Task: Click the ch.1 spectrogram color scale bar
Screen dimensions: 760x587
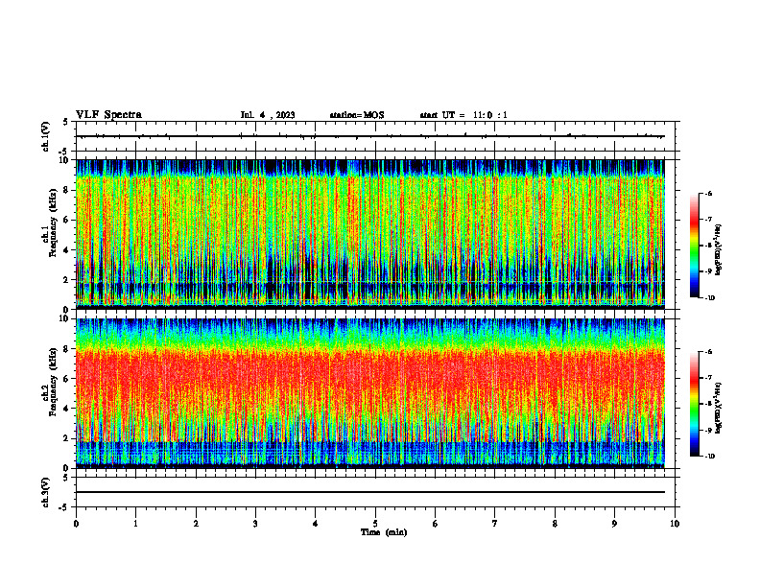Action: point(694,246)
